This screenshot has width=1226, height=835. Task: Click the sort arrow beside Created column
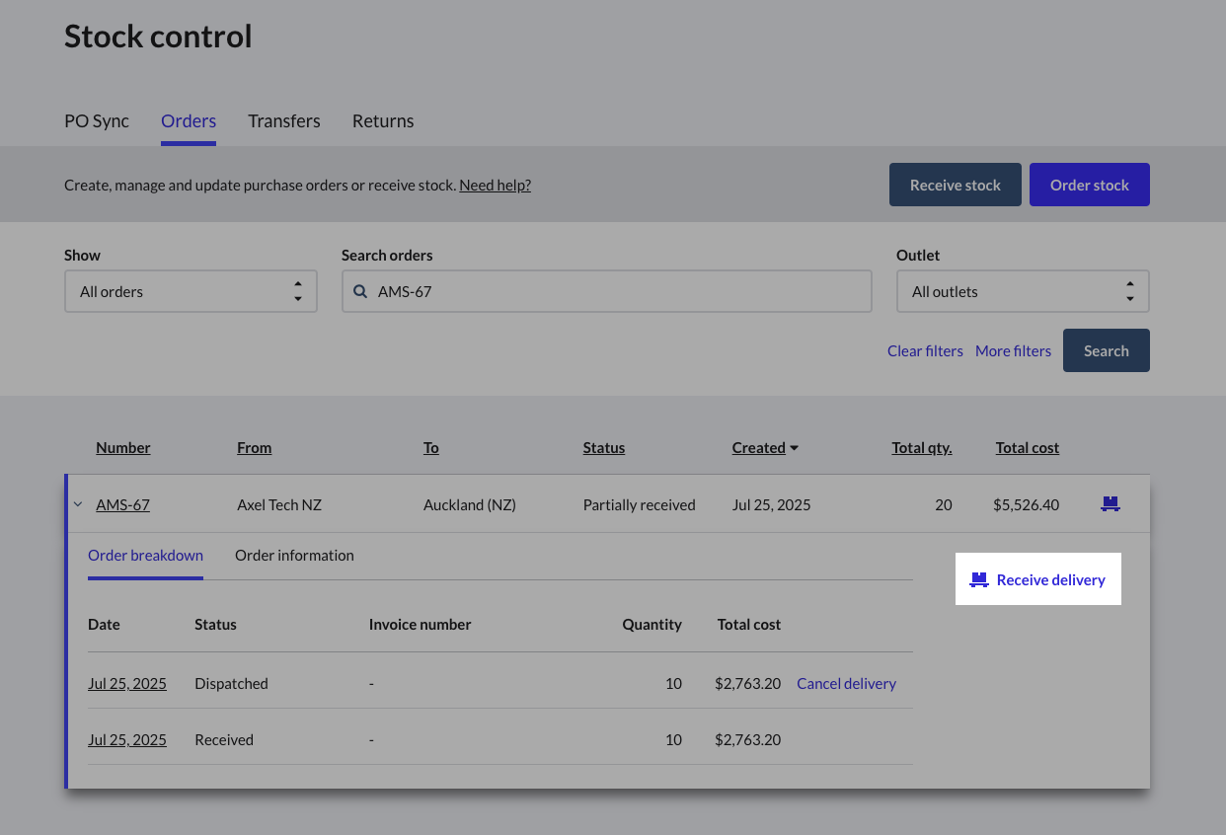795,448
